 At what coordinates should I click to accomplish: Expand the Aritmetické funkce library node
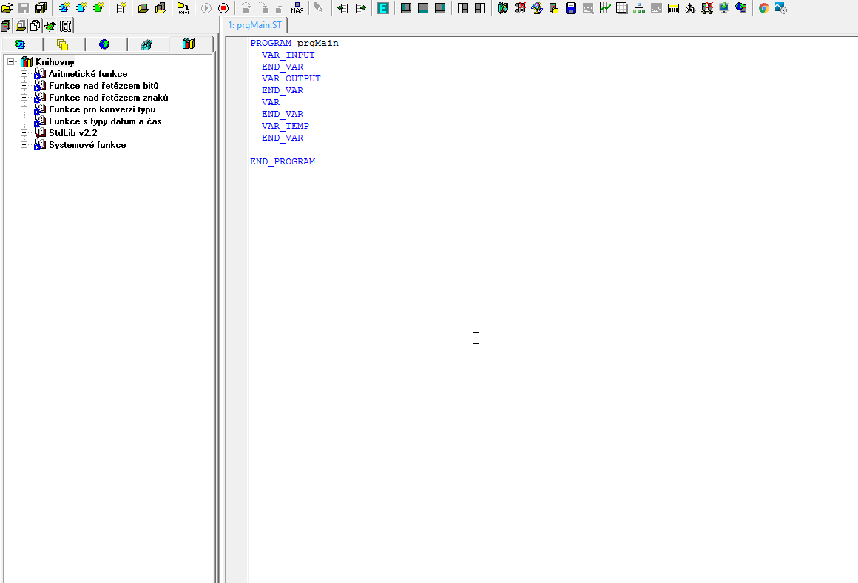pos(24,74)
